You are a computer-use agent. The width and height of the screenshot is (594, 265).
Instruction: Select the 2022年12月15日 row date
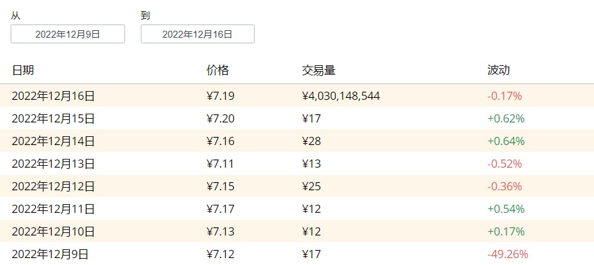point(53,119)
